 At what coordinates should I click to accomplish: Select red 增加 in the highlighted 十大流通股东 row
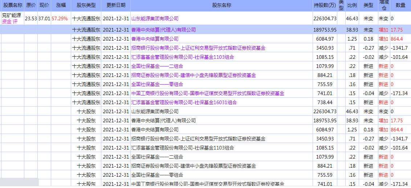tap(383, 30)
